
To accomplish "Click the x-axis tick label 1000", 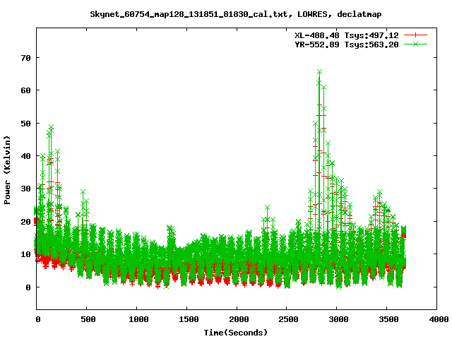I will tap(138, 319).
